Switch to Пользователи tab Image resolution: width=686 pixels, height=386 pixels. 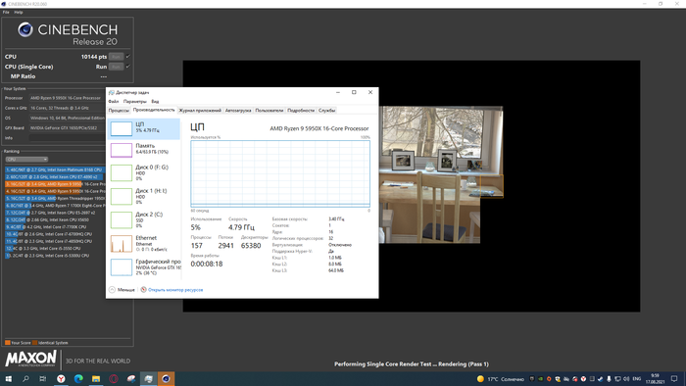(269, 111)
